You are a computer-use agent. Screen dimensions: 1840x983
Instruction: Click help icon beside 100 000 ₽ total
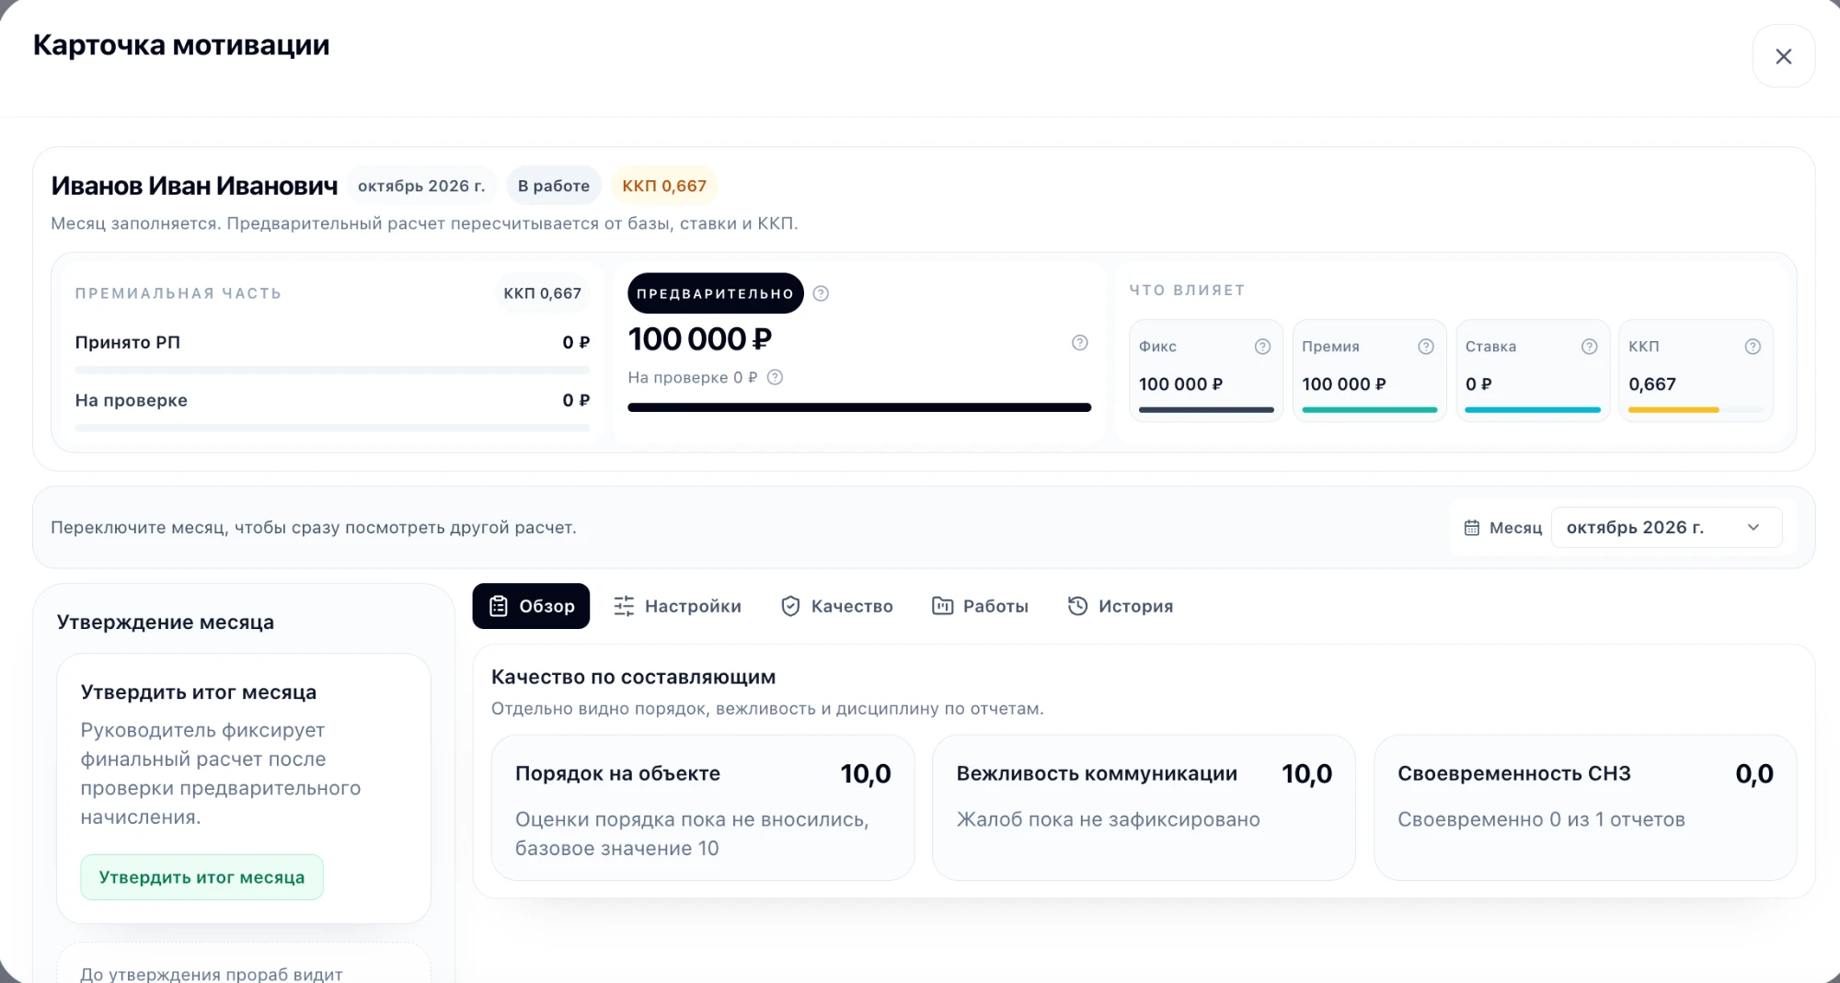click(1080, 342)
